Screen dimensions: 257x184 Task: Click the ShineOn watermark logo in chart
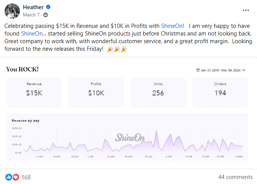(x=130, y=137)
